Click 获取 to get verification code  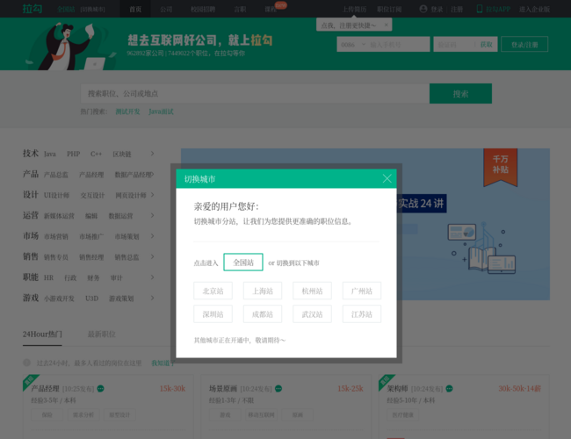[486, 45]
